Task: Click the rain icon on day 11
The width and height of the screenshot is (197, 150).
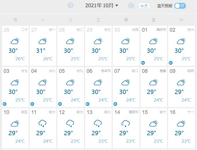Action: [43, 123]
